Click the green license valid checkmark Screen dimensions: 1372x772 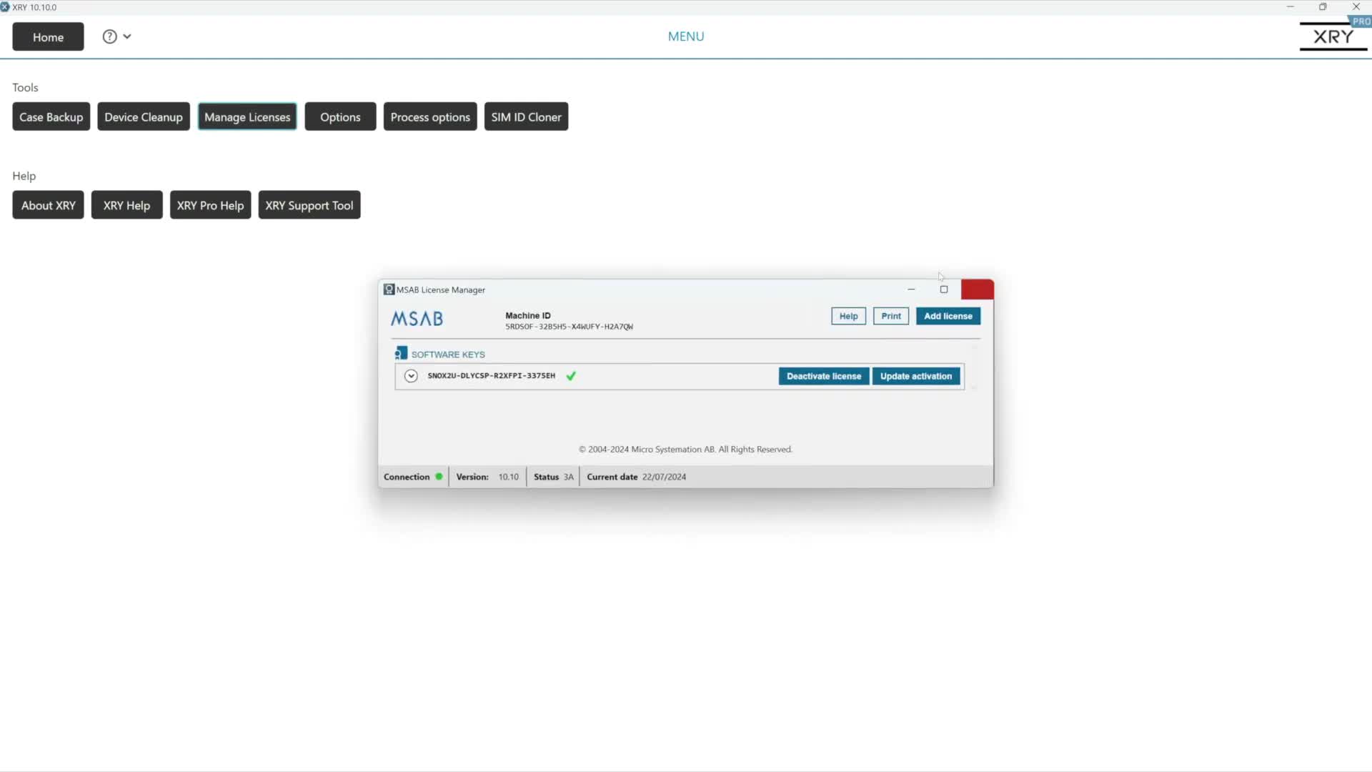coord(571,376)
